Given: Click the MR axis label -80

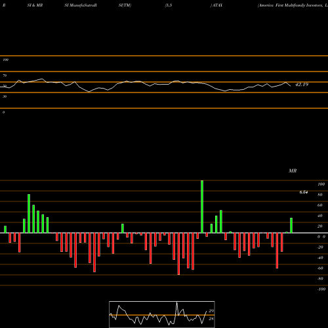Looking at the screenshot, I should pos(320,279).
